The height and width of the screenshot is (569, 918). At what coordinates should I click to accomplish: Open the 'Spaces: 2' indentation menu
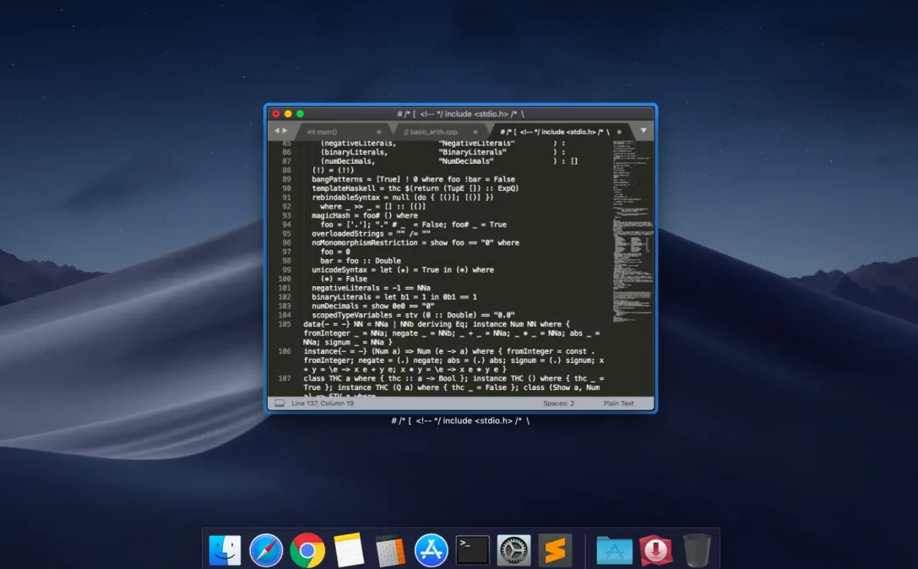pos(558,404)
